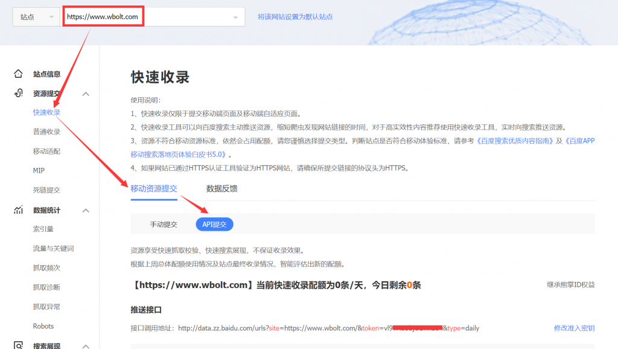
Task: Click the submission icon beside 资源提交
Action: pyautogui.click(x=19, y=94)
